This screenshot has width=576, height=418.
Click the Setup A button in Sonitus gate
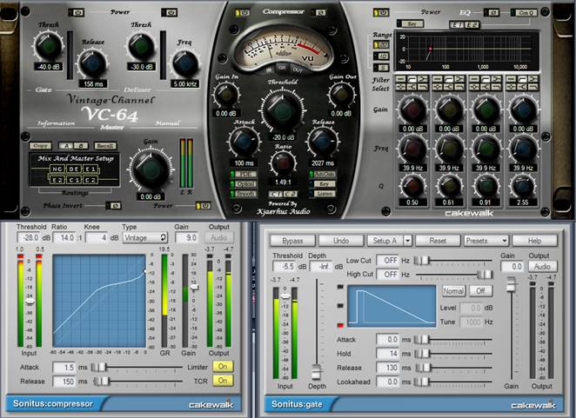pos(385,241)
